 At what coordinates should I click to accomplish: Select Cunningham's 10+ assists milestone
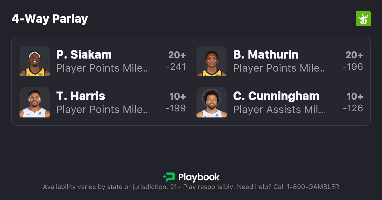[x=355, y=96]
